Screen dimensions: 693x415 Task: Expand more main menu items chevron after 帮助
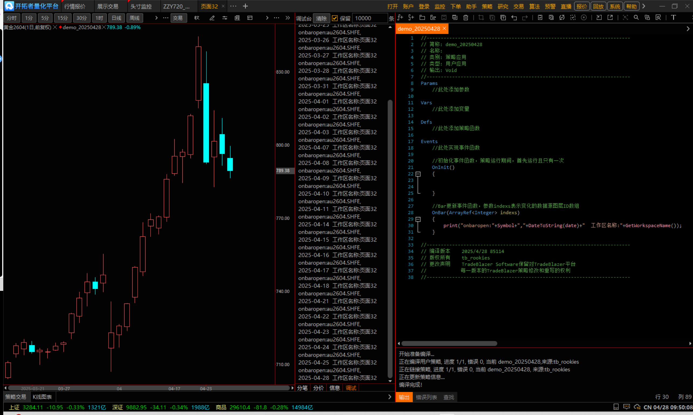[644, 6]
